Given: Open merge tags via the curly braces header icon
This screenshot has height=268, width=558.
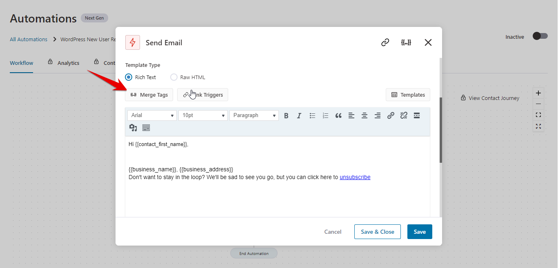Looking at the screenshot, I should coord(406,42).
